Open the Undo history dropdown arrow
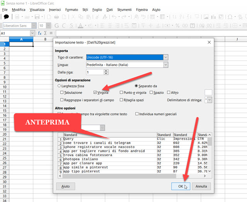This screenshot has width=247, height=202. [x=119, y=17]
